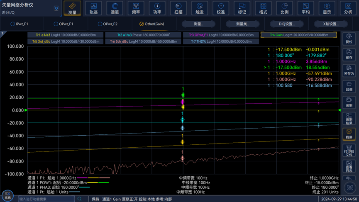Click the search magnifier icon
Screen dimensions: 359x202
(79, 199)
